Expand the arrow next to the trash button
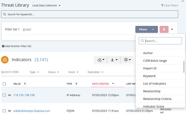The image size is (186, 115). pyautogui.click(x=172, y=29)
